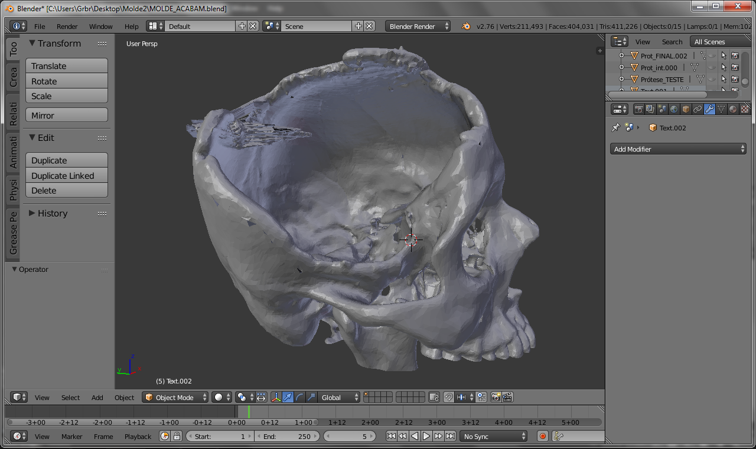This screenshot has height=449, width=756.
Task: Click the Mirror button
Action: point(67,115)
